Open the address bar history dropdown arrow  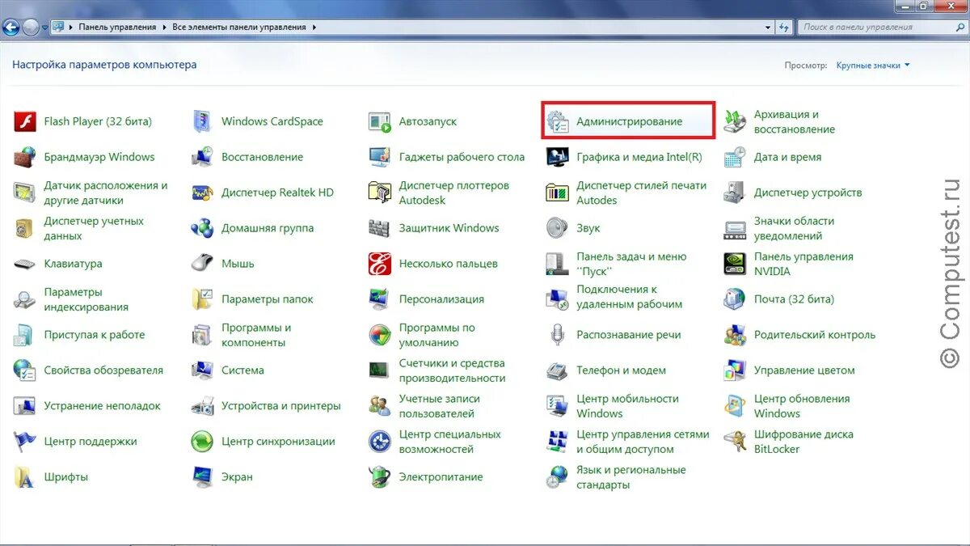(x=769, y=27)
